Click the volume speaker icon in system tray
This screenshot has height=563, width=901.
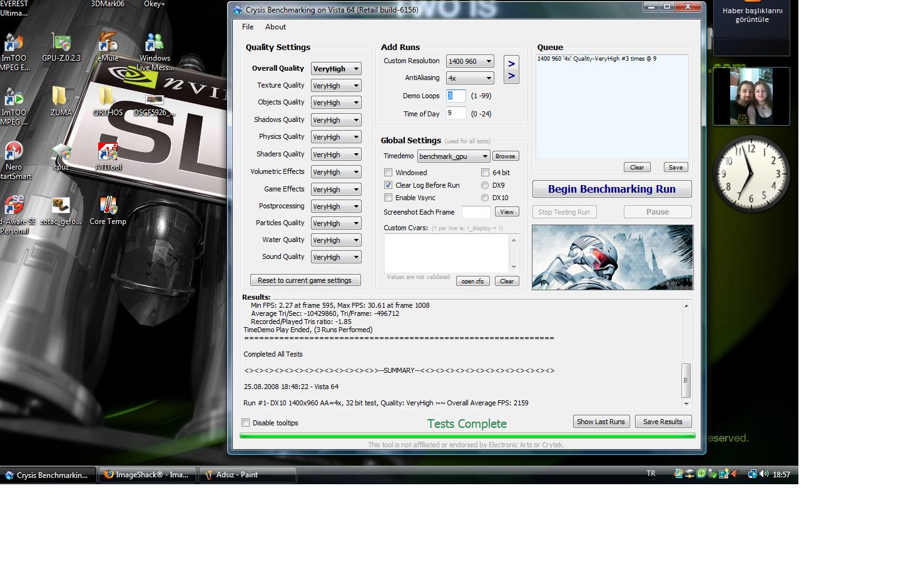[x=764, y=474]
